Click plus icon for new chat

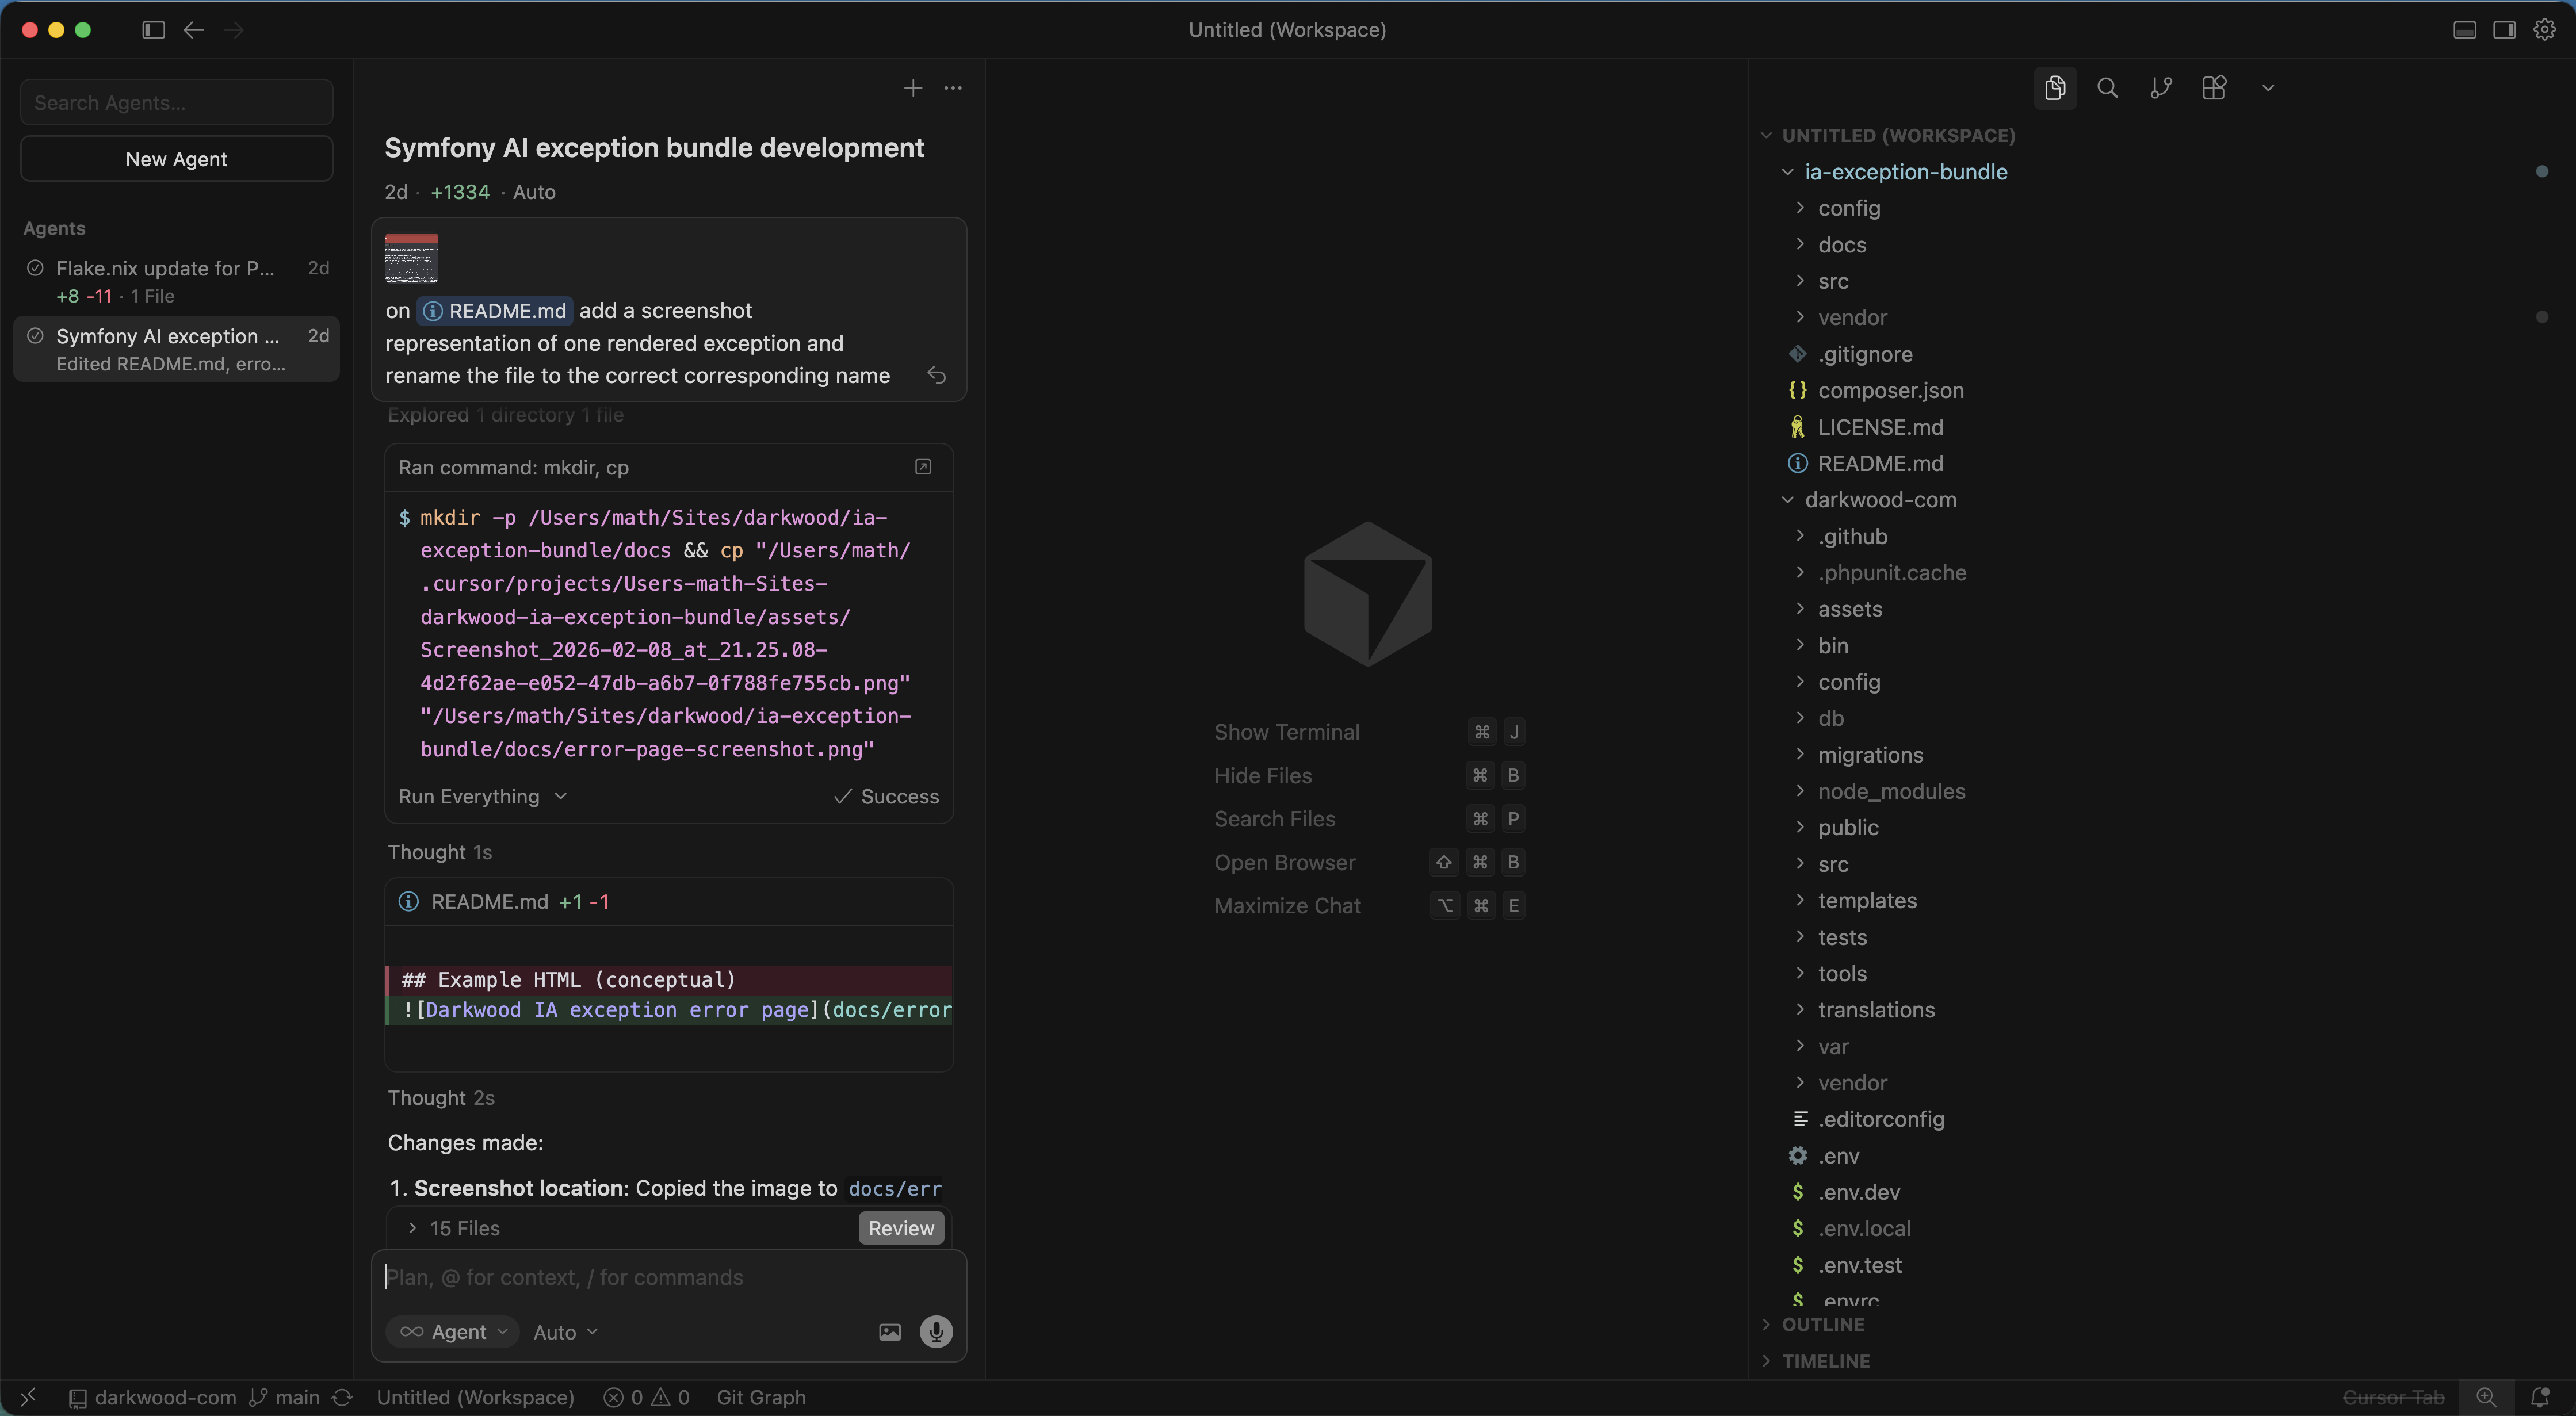(912, 88)
